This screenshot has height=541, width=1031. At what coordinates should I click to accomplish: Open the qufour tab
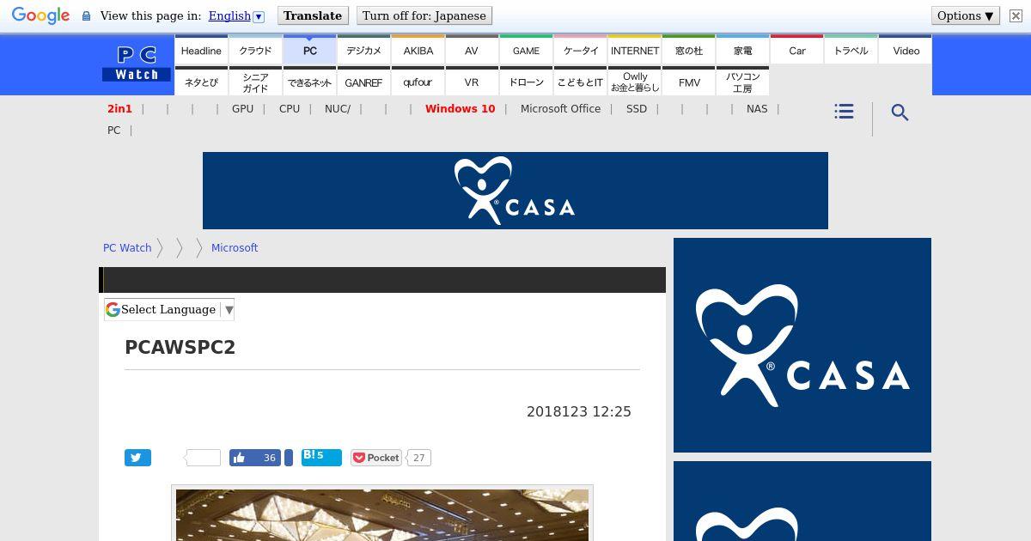(x=418, y=82)
